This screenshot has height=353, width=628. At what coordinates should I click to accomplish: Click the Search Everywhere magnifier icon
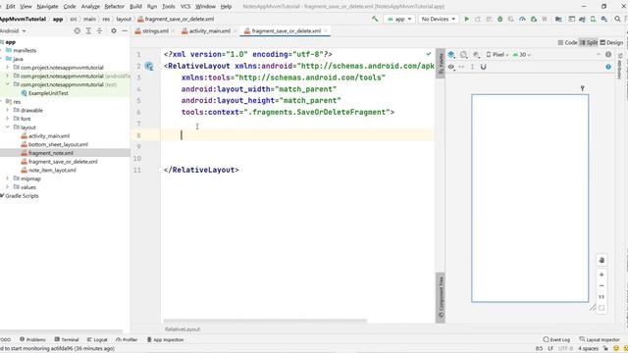(617, 19)
